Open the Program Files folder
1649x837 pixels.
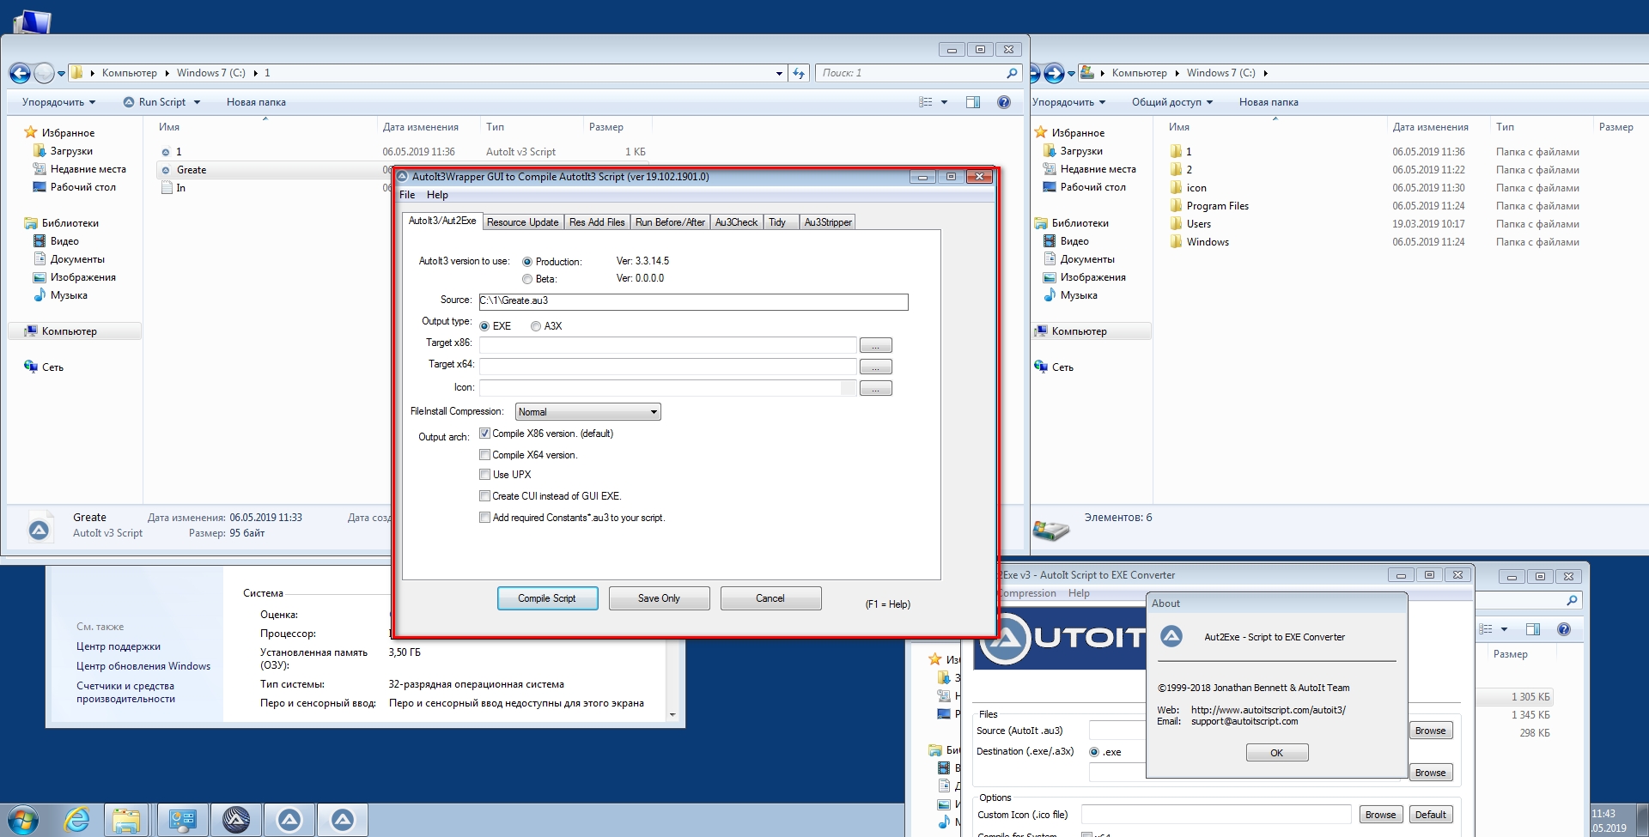1217,206
